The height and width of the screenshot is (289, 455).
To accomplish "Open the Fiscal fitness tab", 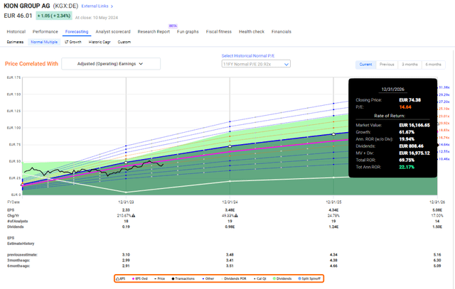I will click(x=219, y=31).
